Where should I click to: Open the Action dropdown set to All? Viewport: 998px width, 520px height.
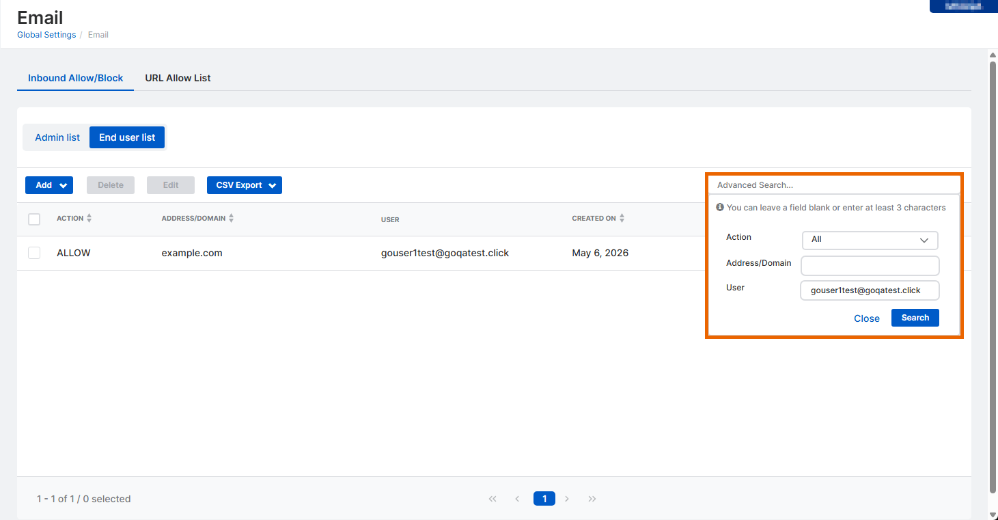click(x=870, y=240)
